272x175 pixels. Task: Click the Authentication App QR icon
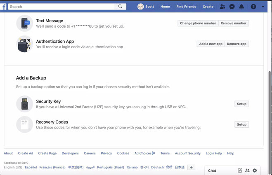25,44
